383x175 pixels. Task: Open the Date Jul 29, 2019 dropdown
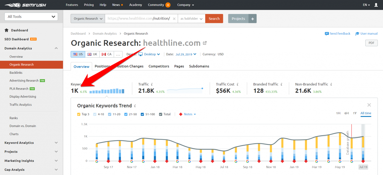(186, 54)
